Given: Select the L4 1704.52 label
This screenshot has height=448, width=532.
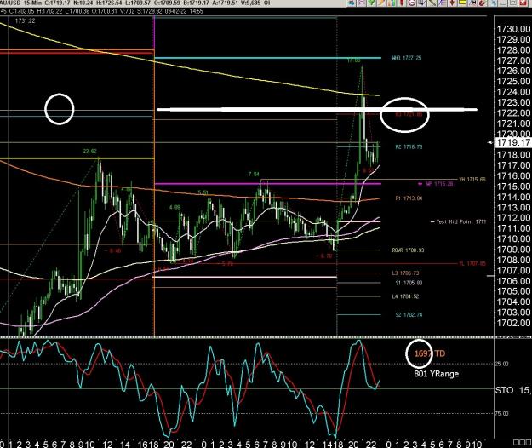Looking at the screenshot, I should pyautogui.click(x=405, y=296).
